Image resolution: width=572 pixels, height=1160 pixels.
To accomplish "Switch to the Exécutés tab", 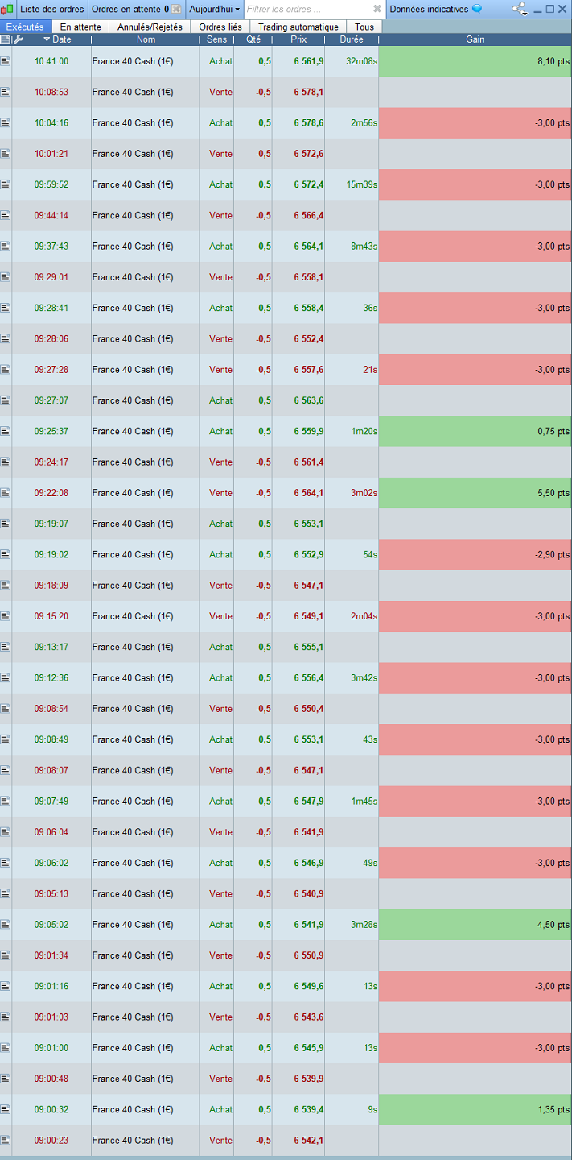I will point(25,27).
